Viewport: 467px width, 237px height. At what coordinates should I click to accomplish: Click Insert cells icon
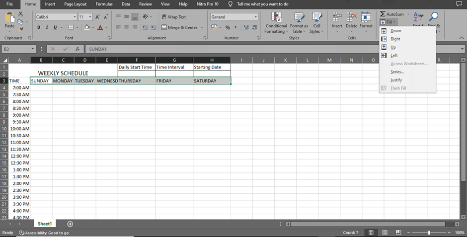tap(337, 17)
